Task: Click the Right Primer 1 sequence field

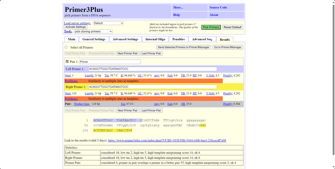Action: 152,87
